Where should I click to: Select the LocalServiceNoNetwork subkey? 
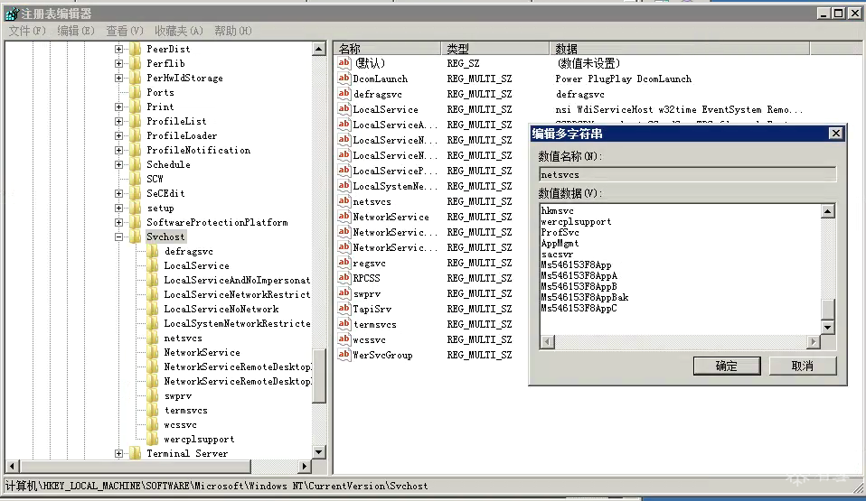point(221,309)
